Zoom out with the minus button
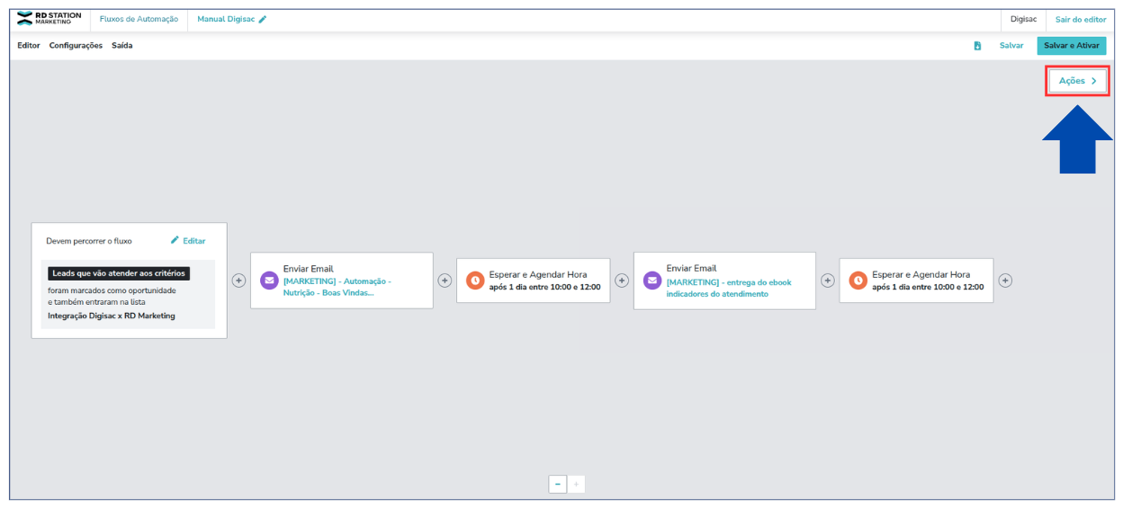Image resolution: width=1123 pixels, height=508 pixels. point(558,484)
